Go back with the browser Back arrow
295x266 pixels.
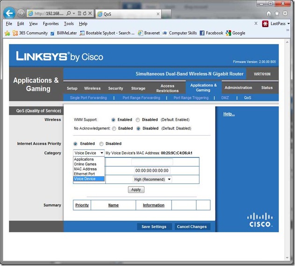pyautogui.click(x=9, y=13)
